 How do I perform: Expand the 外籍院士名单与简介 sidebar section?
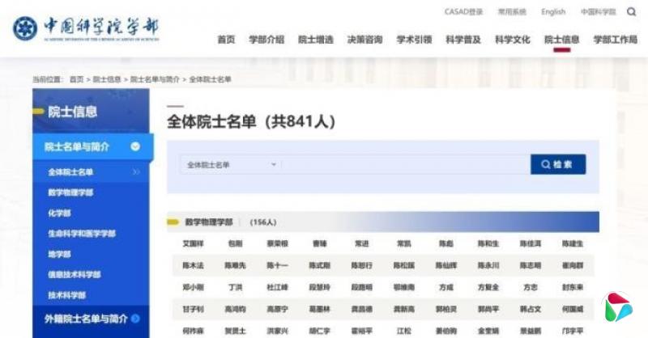tap(135, 319)
